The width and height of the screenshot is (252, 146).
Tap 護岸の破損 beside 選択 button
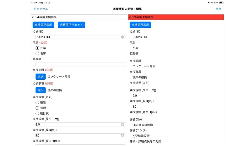(x=55, y=90)
